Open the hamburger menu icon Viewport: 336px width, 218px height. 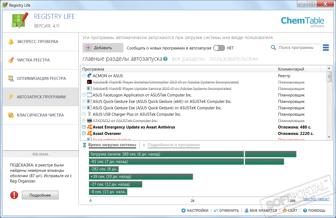326,48
